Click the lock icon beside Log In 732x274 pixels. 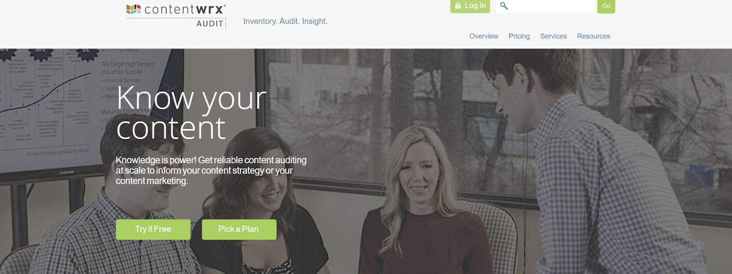(x=458, y=6)
